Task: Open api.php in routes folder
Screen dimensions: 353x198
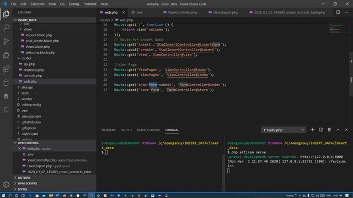Action: 29,64
